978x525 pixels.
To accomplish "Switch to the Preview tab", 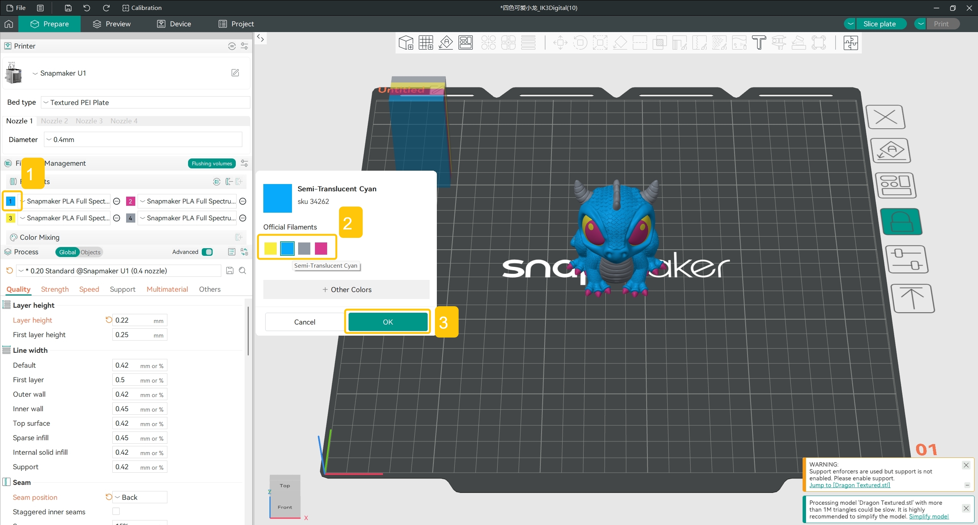I will (x=112, y=24).
